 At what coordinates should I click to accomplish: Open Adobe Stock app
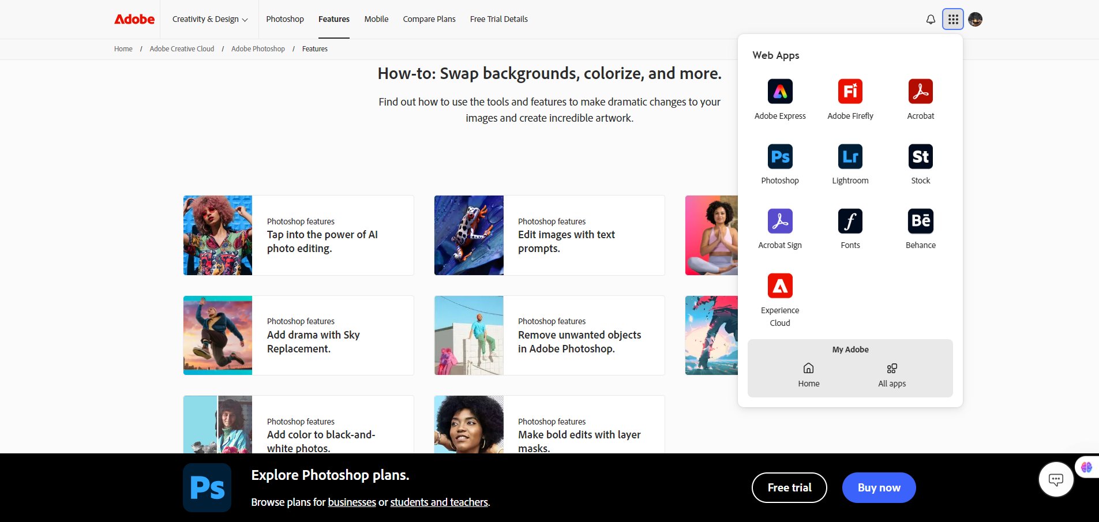pos(921,164)
